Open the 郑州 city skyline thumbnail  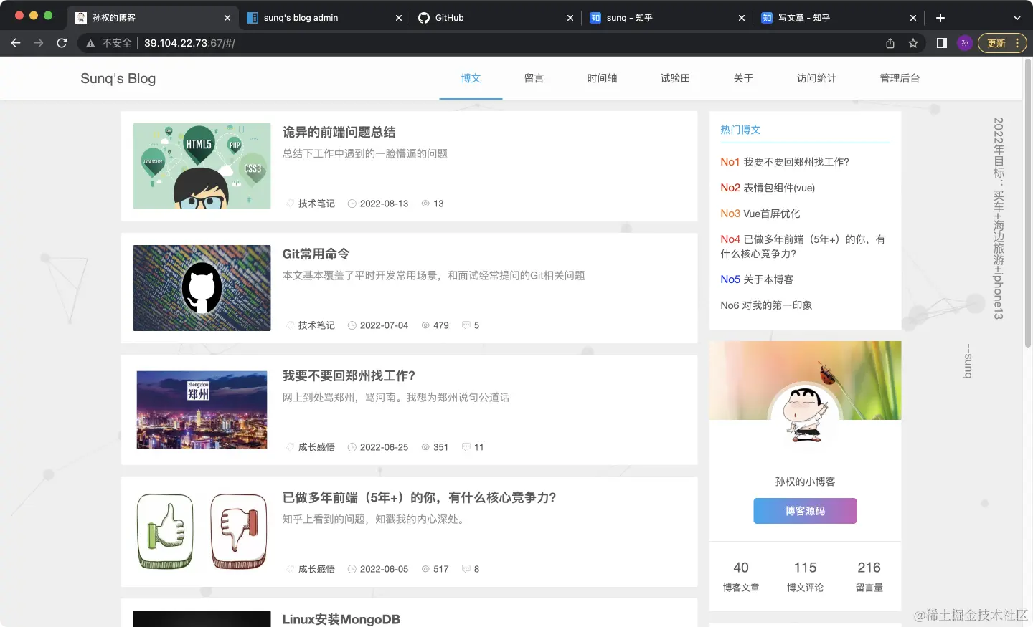click(x=202, y=410)
